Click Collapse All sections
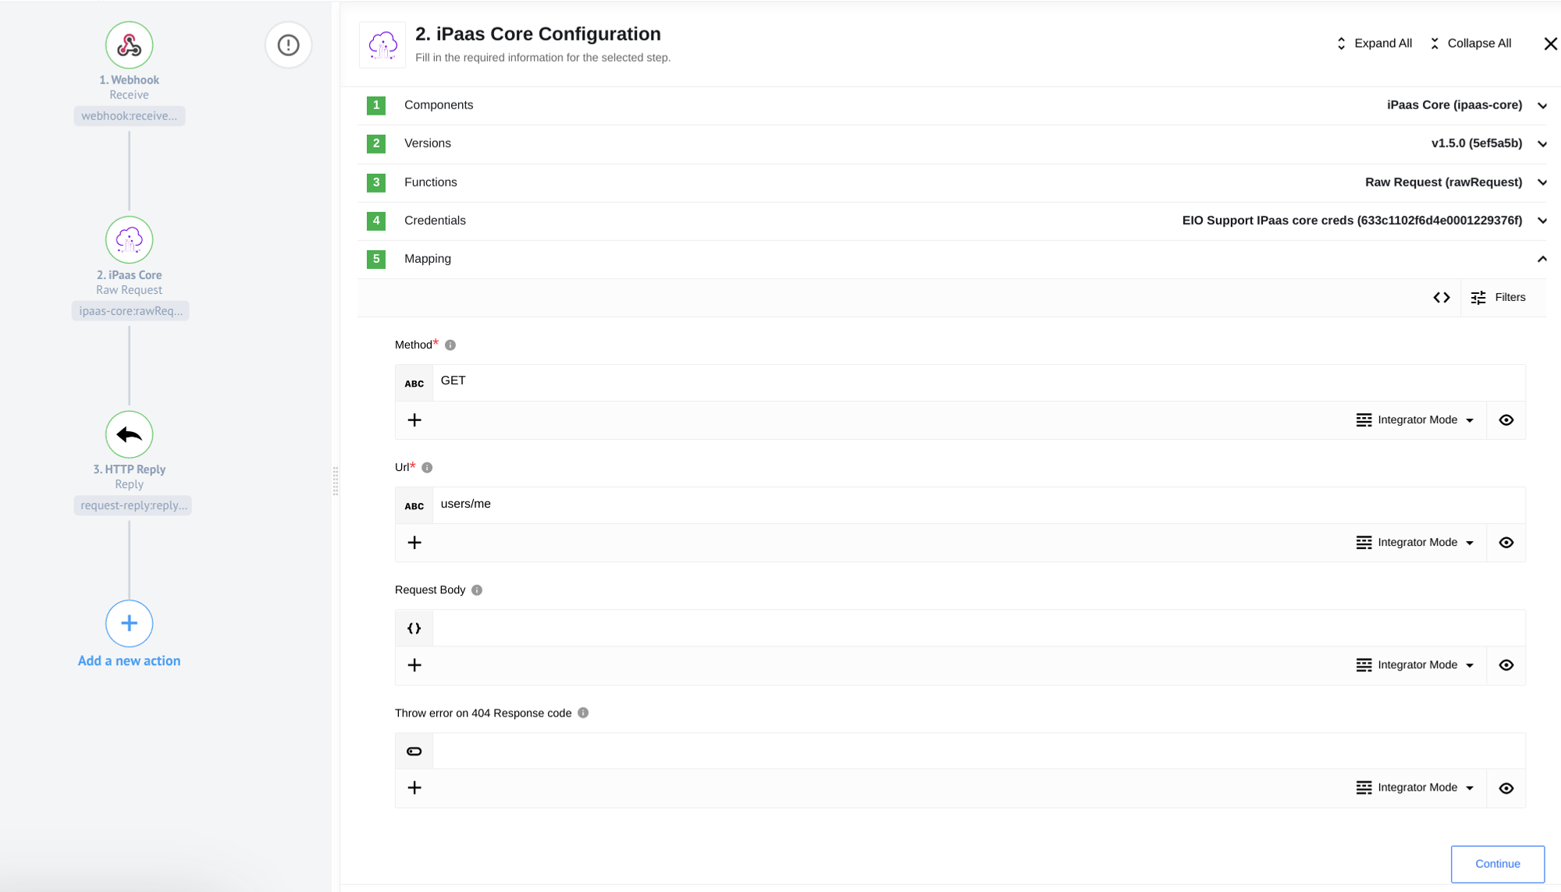This screenshot has width=1561, height=892. pyautogui.click(x=1470, y=43)
